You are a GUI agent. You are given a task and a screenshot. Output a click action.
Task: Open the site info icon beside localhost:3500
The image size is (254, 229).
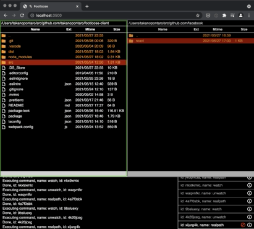pos(32,15)
